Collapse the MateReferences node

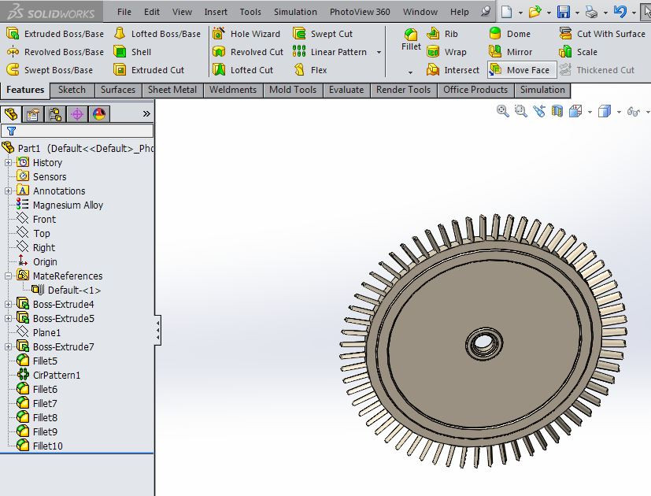coord(7,276)
